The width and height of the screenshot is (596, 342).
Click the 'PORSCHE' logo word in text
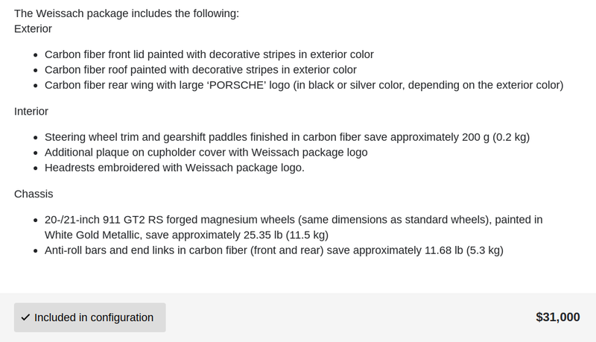point(236,85)
